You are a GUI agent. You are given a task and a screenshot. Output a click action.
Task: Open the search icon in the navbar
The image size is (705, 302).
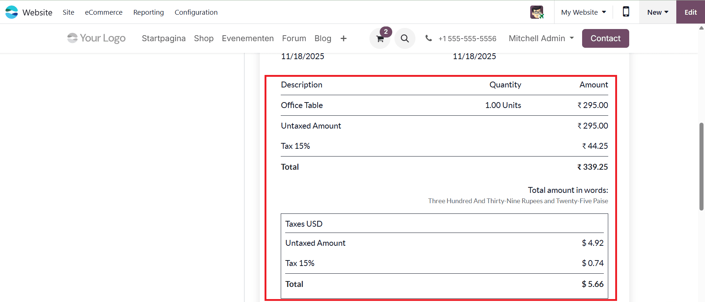point(405,38)
